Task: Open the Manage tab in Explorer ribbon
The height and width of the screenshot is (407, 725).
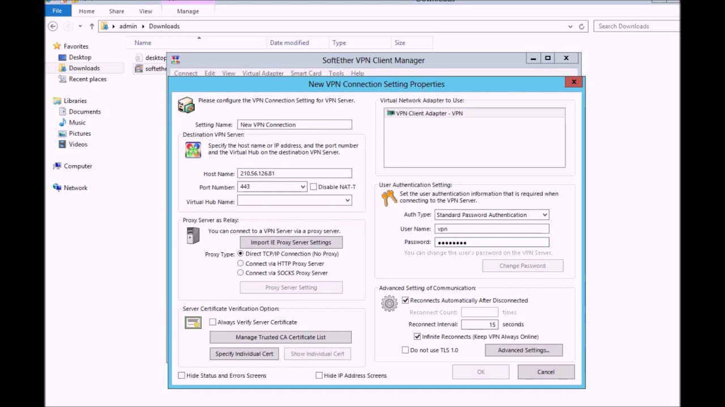Action: coord(187,11)
